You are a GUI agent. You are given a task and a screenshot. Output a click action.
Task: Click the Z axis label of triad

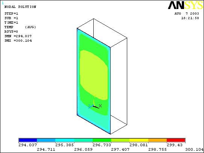[89, 106]
